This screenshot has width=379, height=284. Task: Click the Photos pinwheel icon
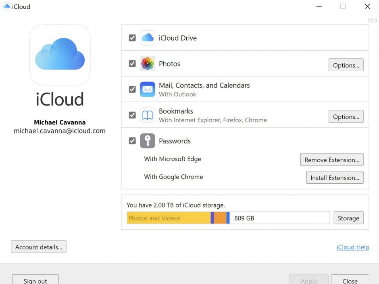(x=147, y=64)
